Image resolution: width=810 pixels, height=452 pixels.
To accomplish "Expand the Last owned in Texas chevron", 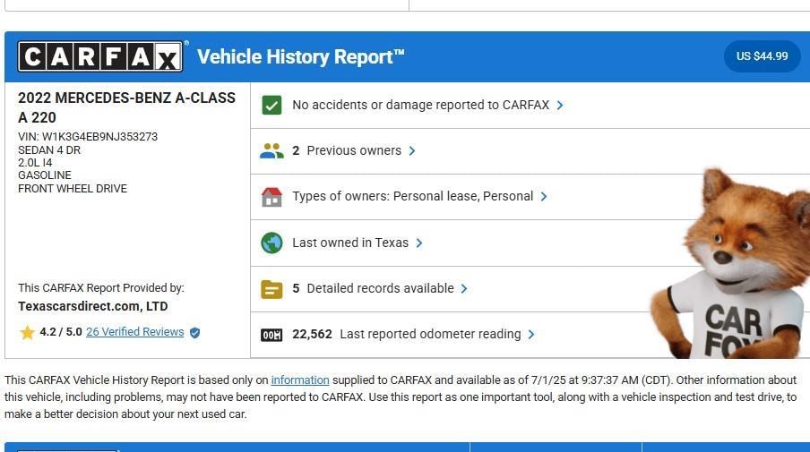I will [419, 243].
